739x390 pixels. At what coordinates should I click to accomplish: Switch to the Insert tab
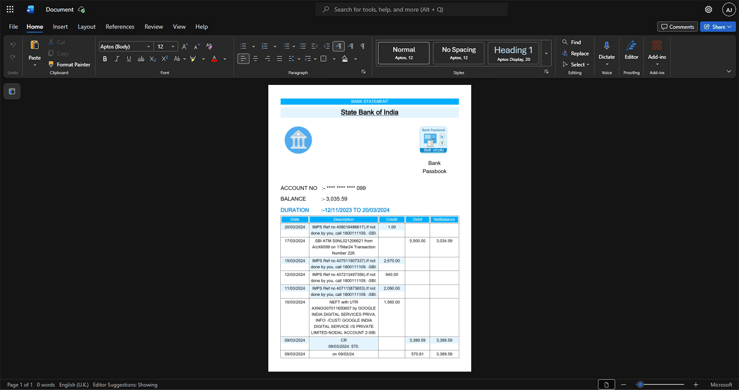60,27
